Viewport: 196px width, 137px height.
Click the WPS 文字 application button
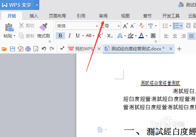click(17, 5)
